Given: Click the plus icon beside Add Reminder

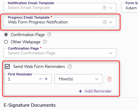Looking at the screenshot, I should click(x=80, y=91).
